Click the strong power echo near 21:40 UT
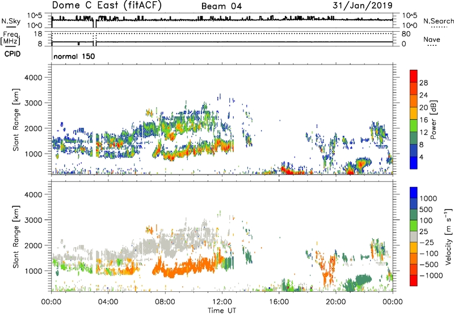Image resolution: width=454 pixels, height=314 pixels. (361, 164)
